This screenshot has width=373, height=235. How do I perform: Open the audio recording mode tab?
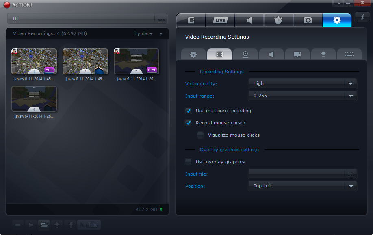(x=249, y=20)
